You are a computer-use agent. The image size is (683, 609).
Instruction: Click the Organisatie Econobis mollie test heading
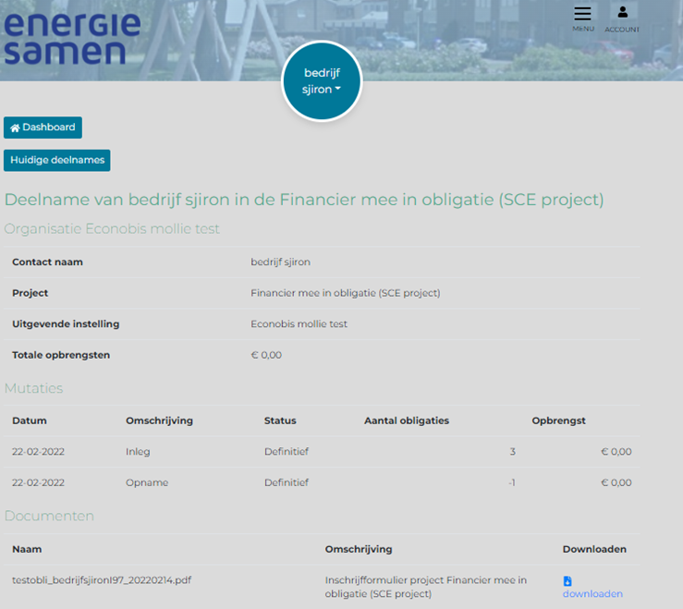coord(112,228)
